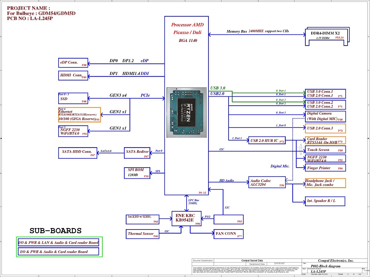Click "I/O & PWR & Audio & Card reader Board"
Image resolution: width=371 pixels, height=277 pixels.
click(59, 252)
